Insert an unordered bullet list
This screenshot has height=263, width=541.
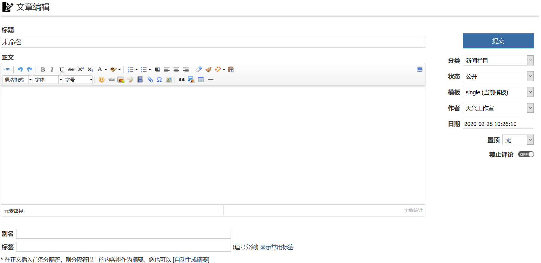tap(143, 69)
